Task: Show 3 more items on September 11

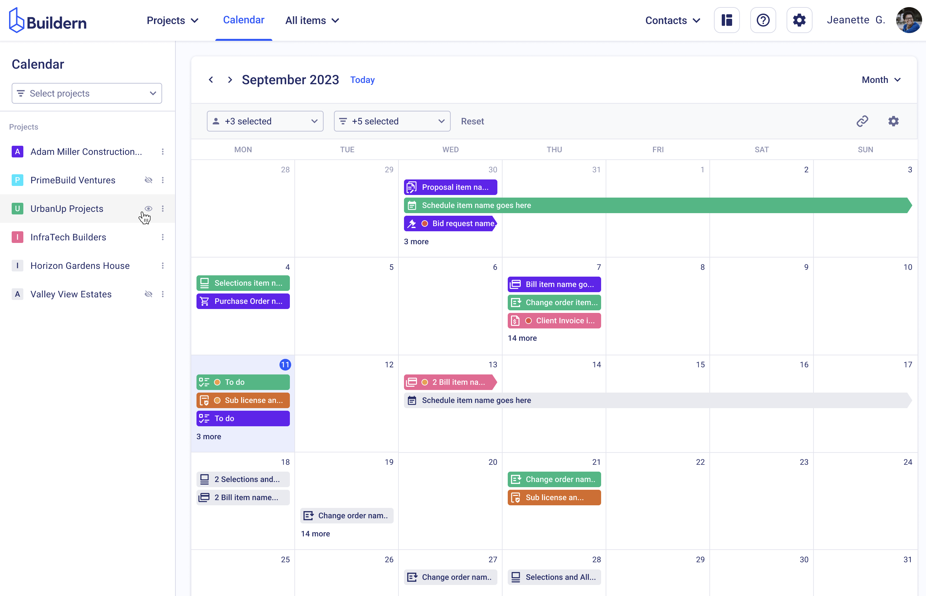Action: (209, 436)
